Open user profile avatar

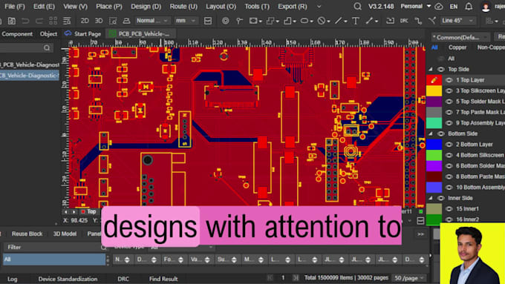(486, 7)
